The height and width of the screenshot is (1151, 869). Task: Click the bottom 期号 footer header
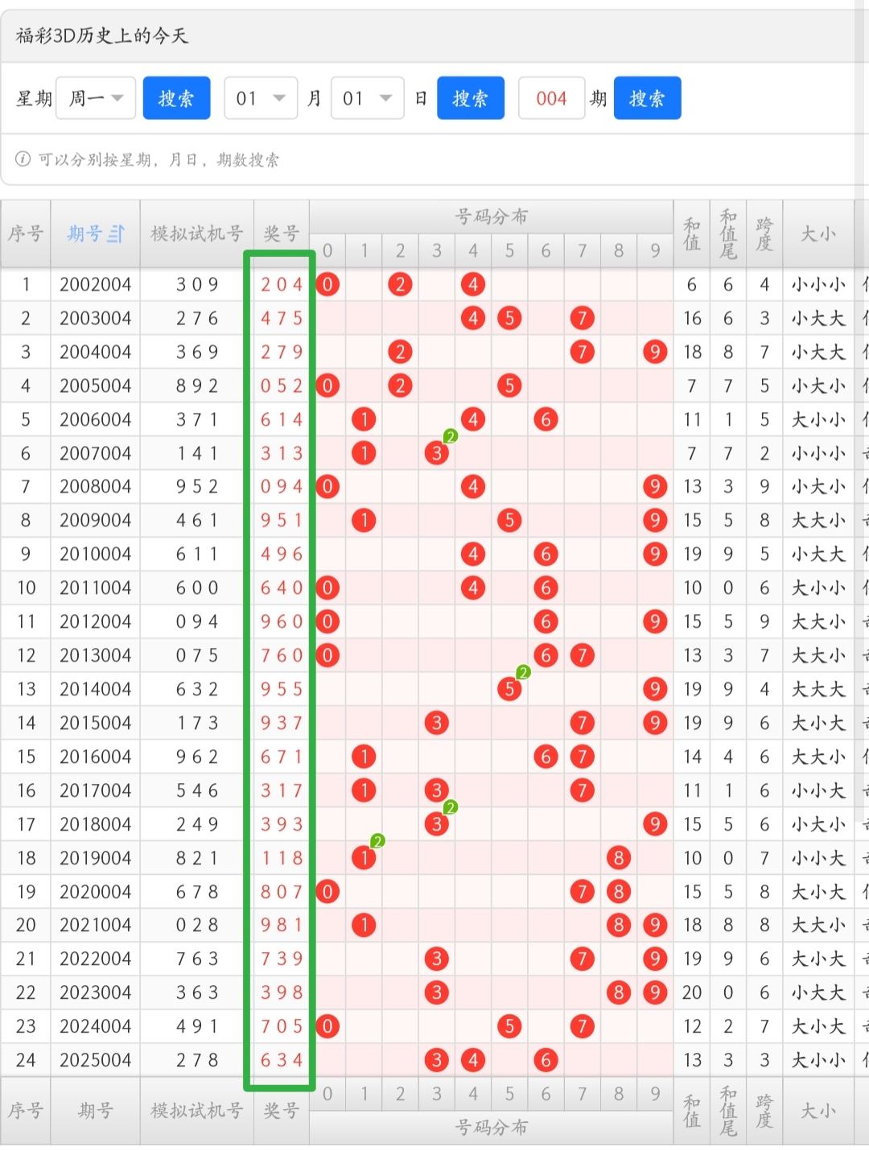pyautogui.click(x=95, y=1111)
